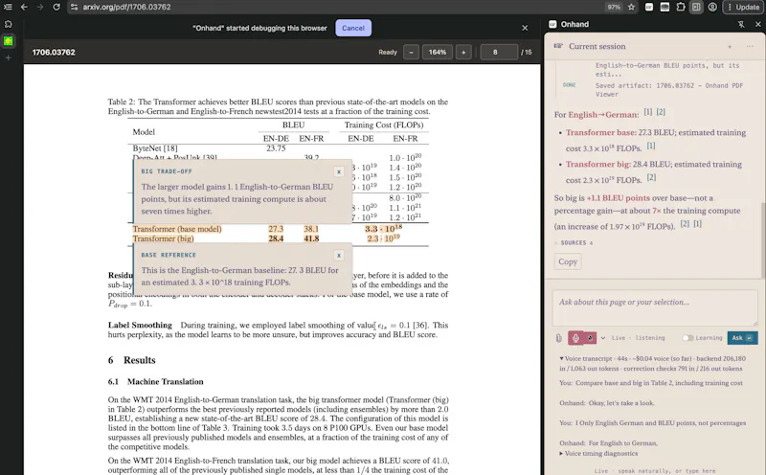Close the Onhand side panel
Viewport: 766px width, 475px height.
(757, 24)
